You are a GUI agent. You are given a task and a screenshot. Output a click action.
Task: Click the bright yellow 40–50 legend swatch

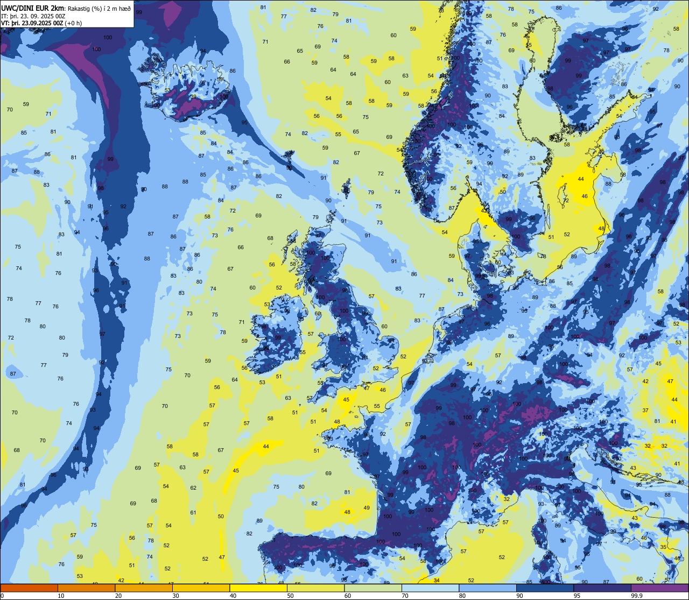(x=258, y=588)
